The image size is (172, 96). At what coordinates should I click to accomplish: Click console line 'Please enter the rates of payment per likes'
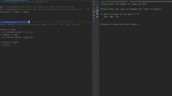[131, 9]
